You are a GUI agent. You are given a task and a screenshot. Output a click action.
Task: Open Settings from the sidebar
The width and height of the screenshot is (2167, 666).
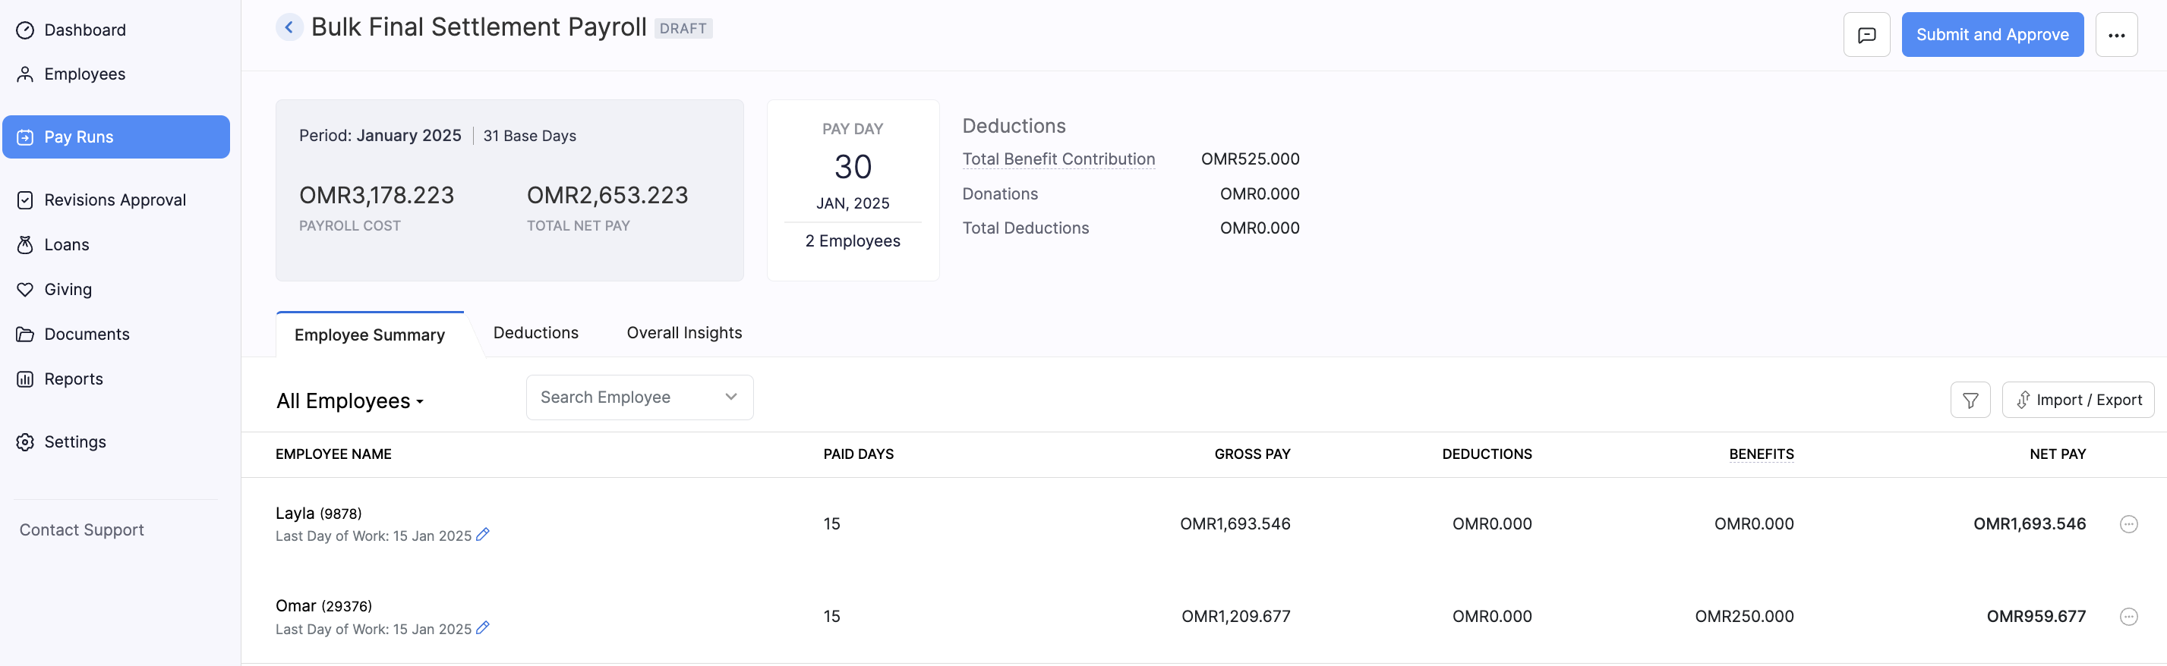[x=75, y=442]
